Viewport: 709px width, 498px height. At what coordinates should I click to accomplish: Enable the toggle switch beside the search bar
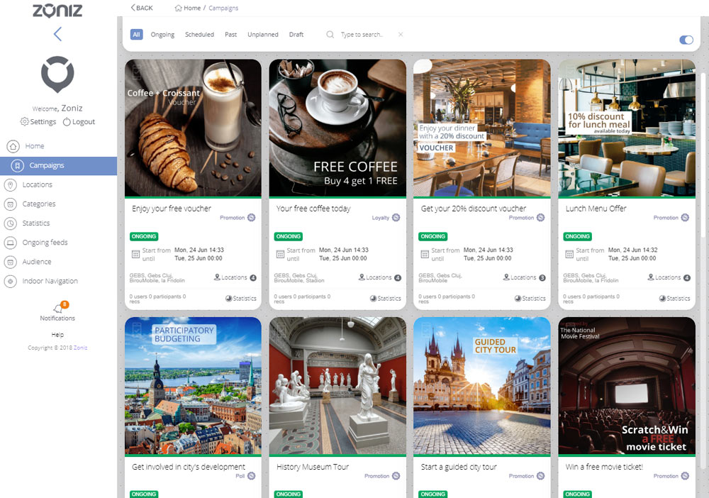[x=685, y=40]
